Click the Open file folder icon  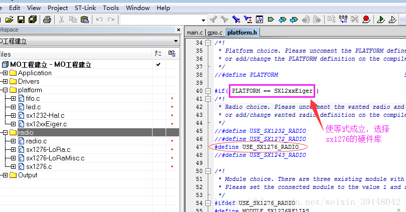click(x=10, y=20)
